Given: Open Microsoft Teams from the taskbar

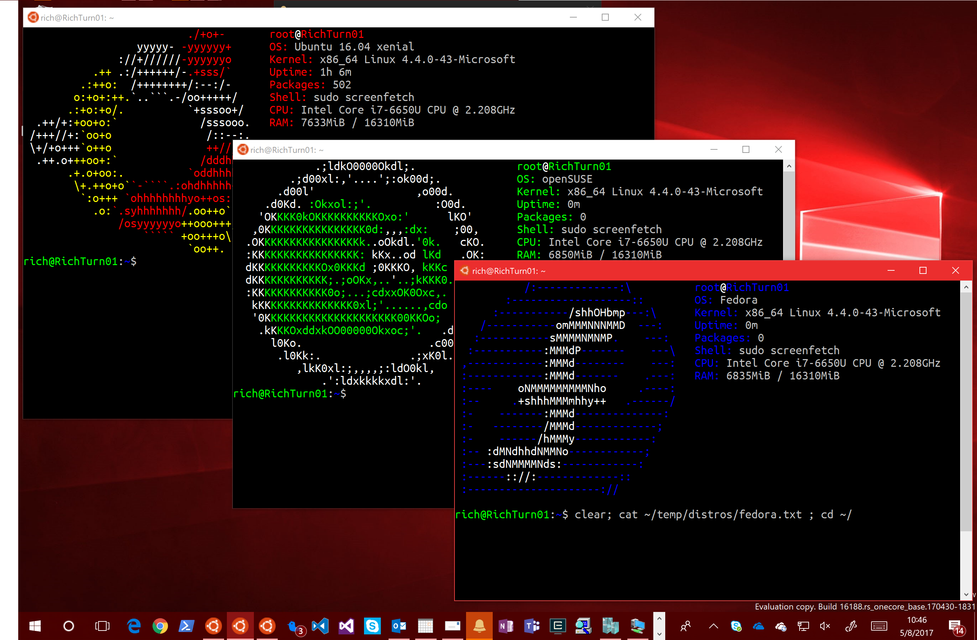Looking at the screenshot, I should [532, 626].
